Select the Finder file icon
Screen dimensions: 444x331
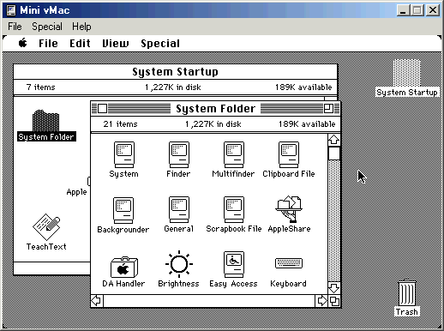(x=179, y=154)
